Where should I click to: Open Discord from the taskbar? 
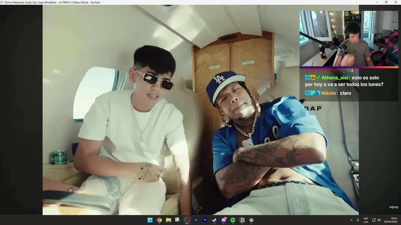(x=224, y=220)
